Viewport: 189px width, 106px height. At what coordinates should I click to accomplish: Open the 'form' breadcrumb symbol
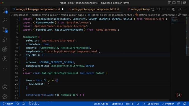tap(184, 15)
